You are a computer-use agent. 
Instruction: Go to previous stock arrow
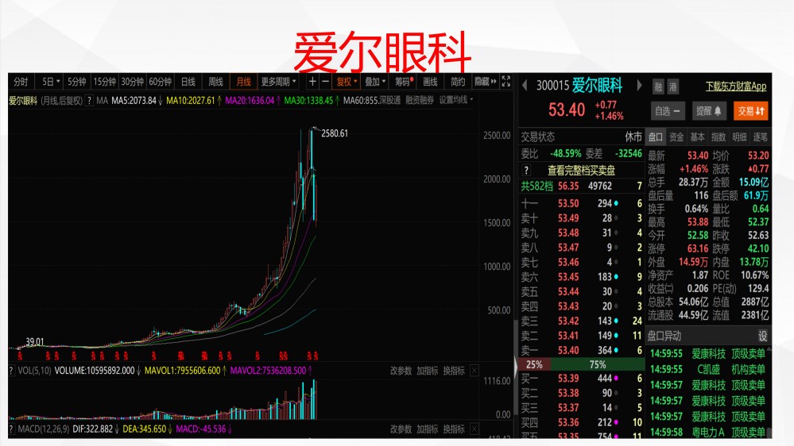pyautogui.click(x=525, y=86)
